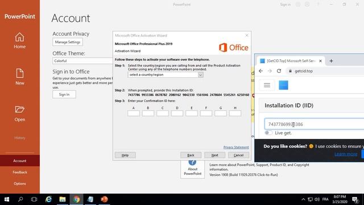Open File Explorer from taskbar
The width and height of the screenshot is (364, 205).
pyautogui.click(x=63, y=199)
